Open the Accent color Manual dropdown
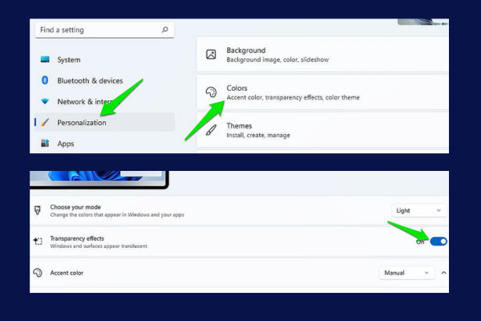This screenshot has width=481, height=321. pyautogui.click(x=407, y=273)
